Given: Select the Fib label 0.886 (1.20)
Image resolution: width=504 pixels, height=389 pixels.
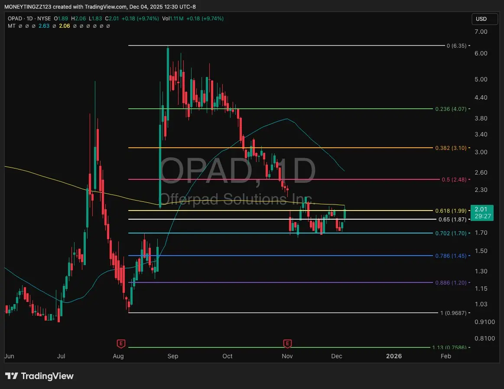Looking at the screenshot, I should pos(451,283).
